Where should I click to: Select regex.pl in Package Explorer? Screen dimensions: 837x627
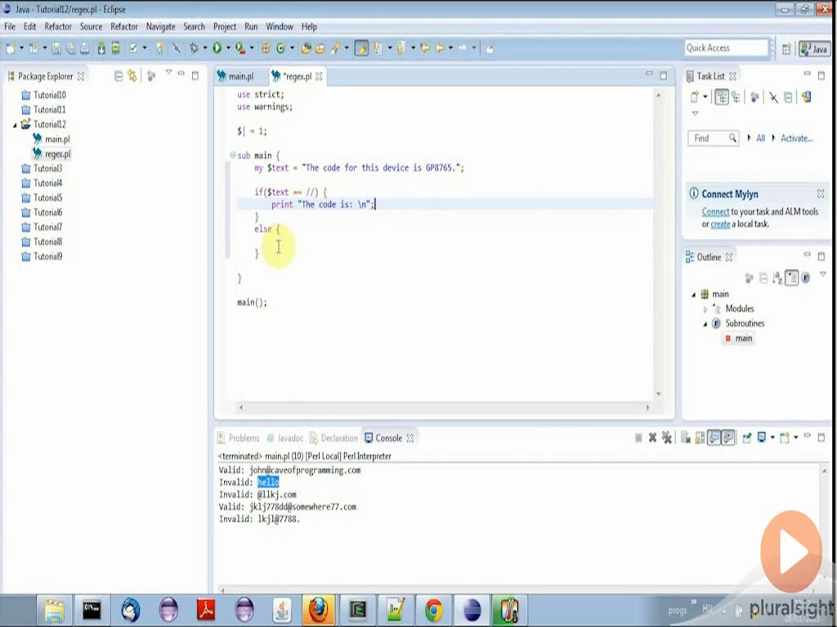tap(58, 154)
